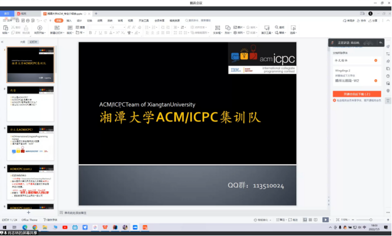This screenshot has height=236, width=392.
Task: Remove the Wingdings 2 replacement font entry
Action: (x=376, y=80)
